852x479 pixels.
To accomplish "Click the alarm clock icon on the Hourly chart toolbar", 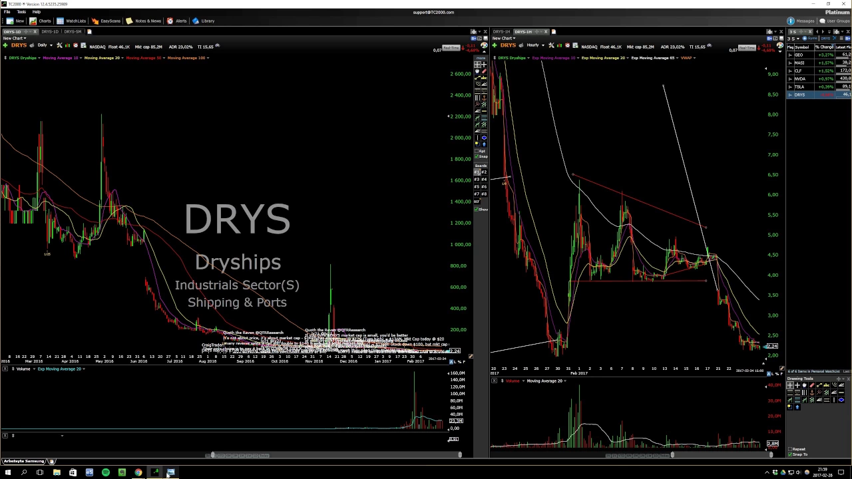I will [567, 45].
